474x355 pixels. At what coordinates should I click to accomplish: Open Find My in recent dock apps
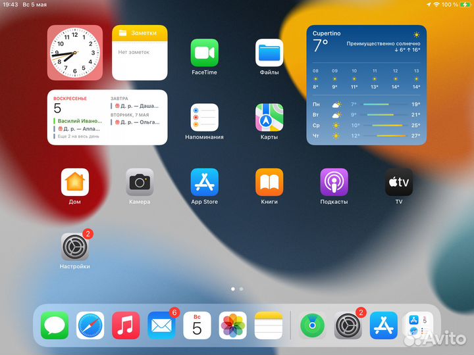pyautogui.click(x=312, y=325)
